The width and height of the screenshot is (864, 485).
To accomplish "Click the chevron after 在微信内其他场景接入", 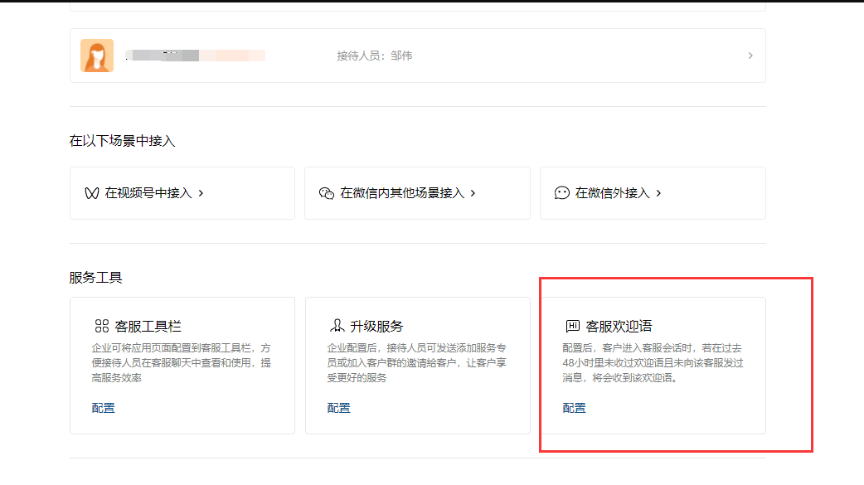I will click(473, 193).
